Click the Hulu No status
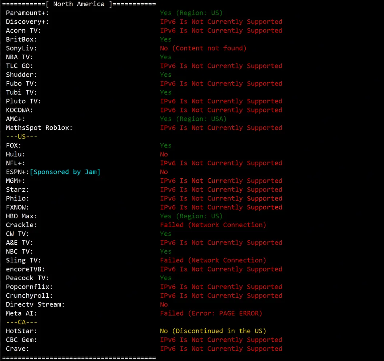Screen dimensions: 384x361 click(164, 154)
